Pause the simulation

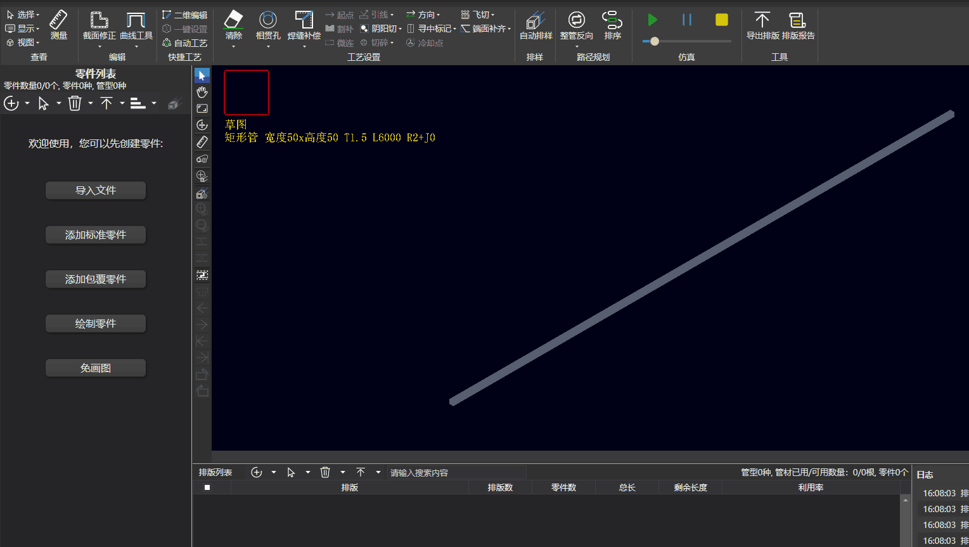click(687, 20)
